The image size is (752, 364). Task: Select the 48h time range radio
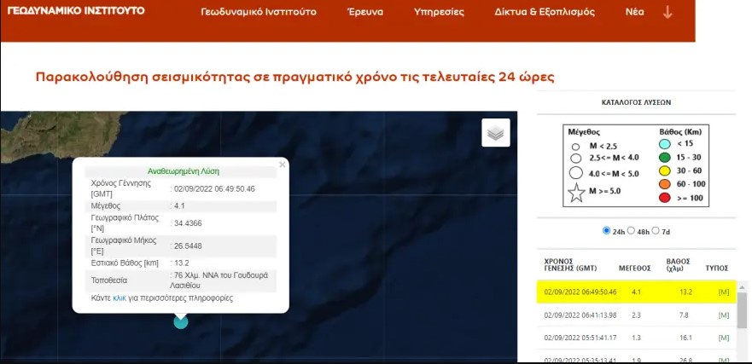click(x=631, y=231)
